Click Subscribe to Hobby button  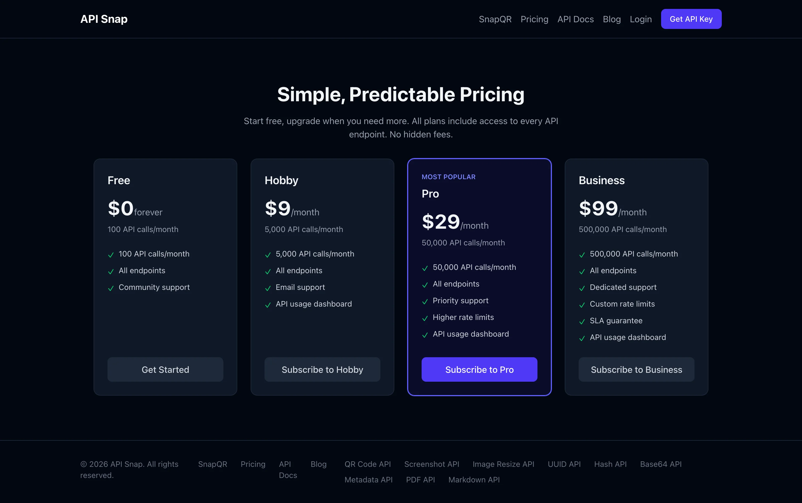click(x=322, y=369)
